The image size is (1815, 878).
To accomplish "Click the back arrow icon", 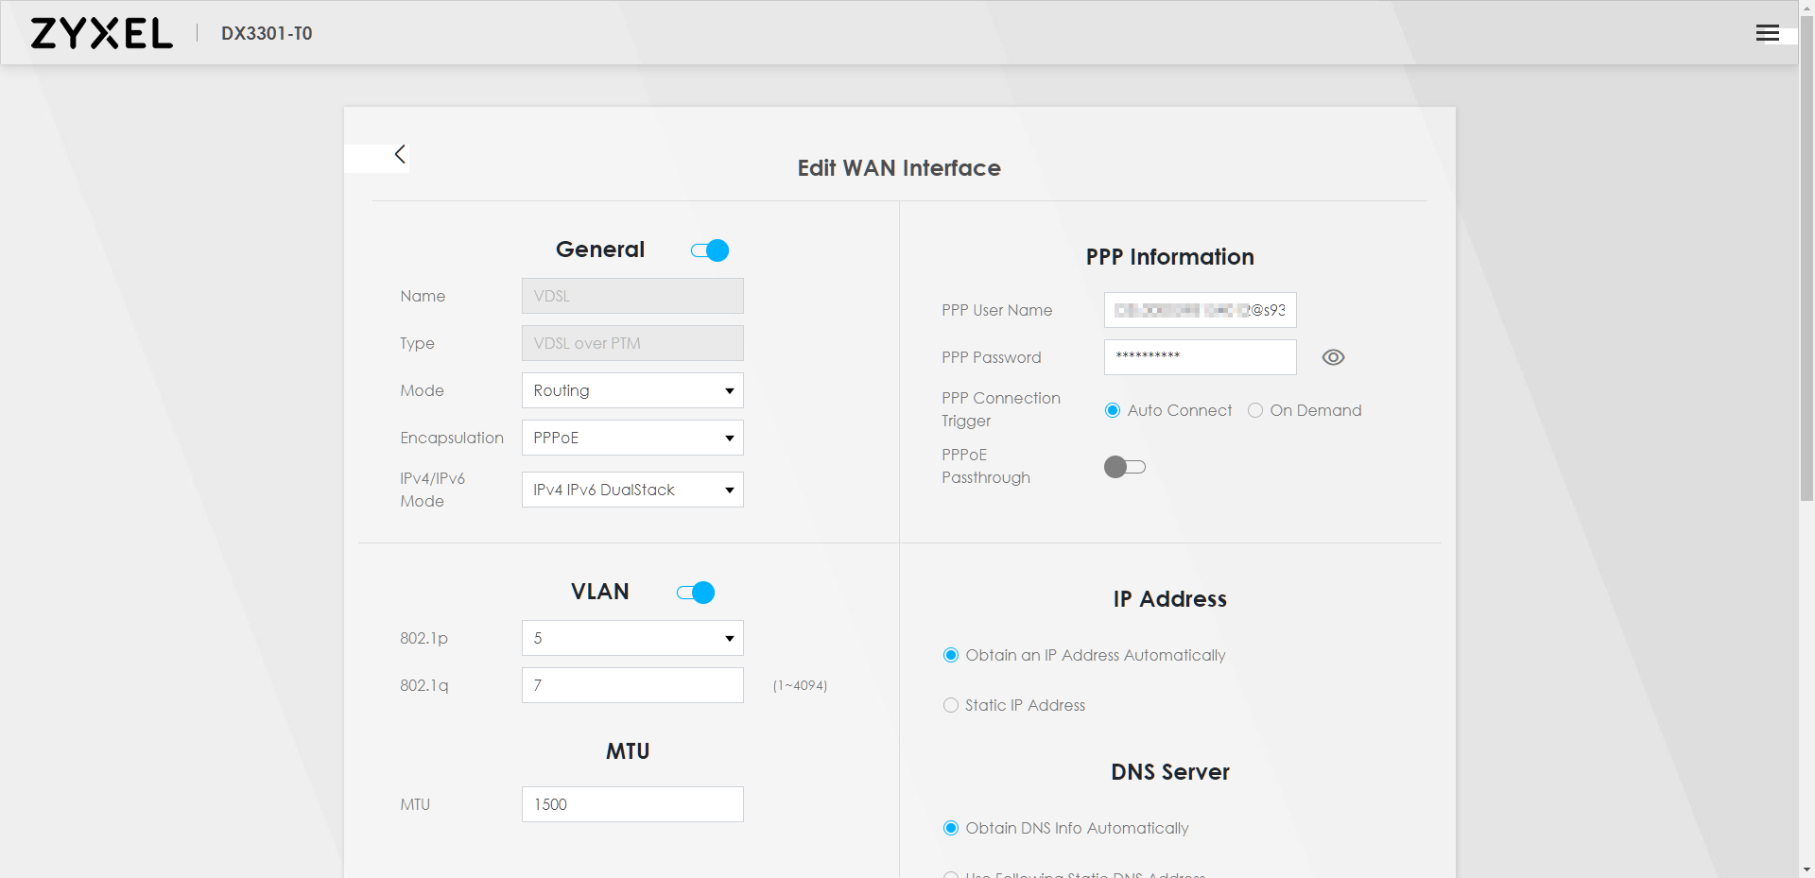I will coord(400,155).
